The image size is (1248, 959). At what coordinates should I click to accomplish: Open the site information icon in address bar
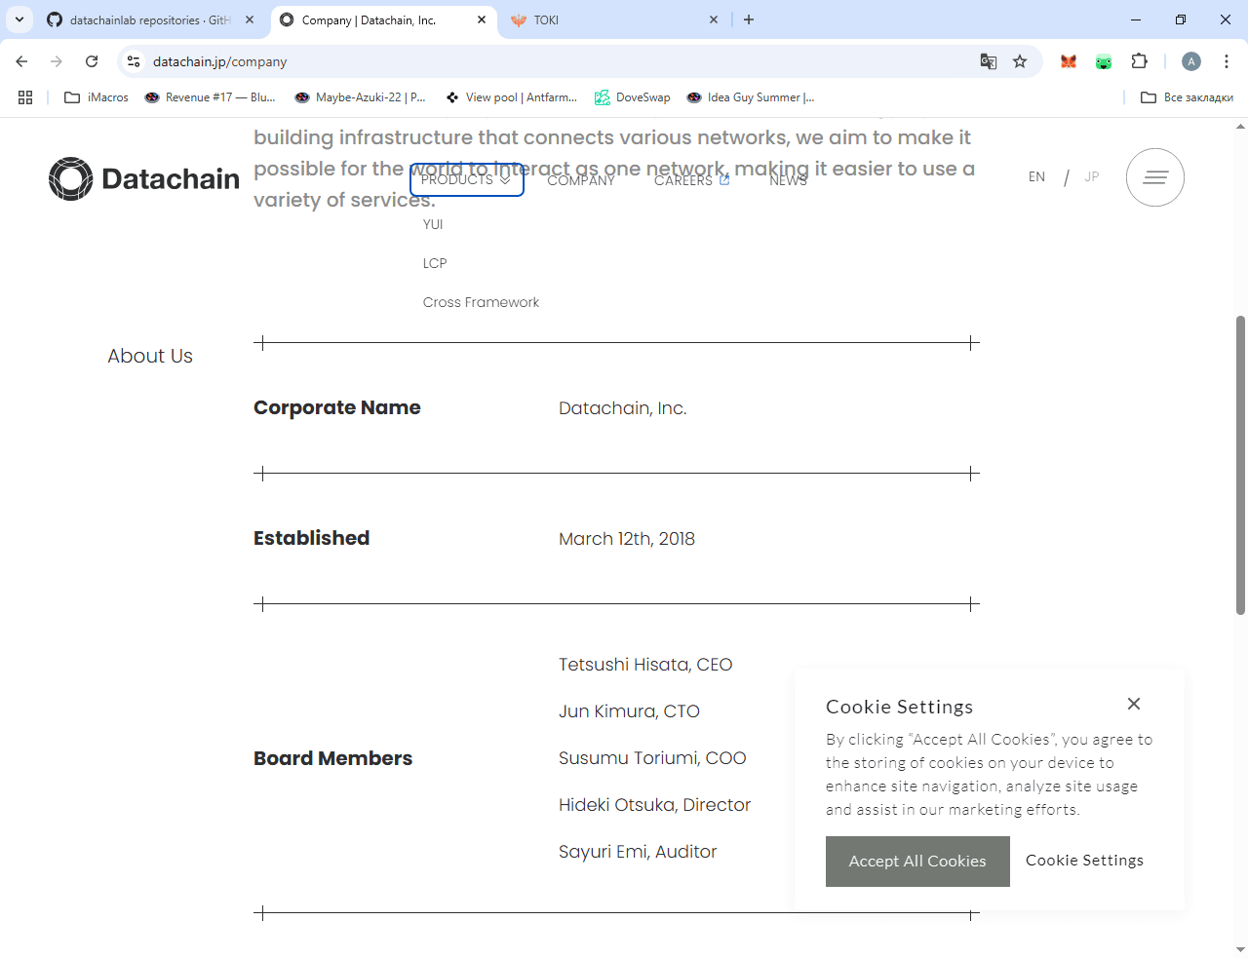tap(134, 61)
